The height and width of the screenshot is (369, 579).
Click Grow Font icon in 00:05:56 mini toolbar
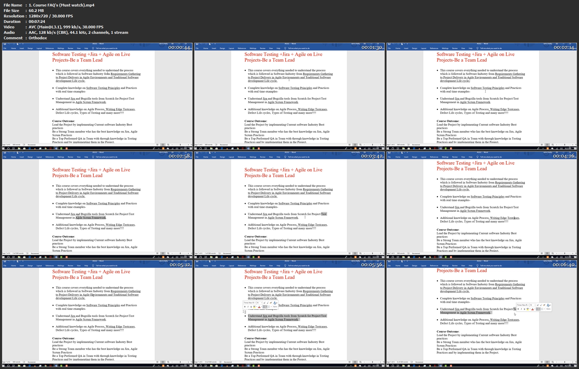click(x=264, y=303)
